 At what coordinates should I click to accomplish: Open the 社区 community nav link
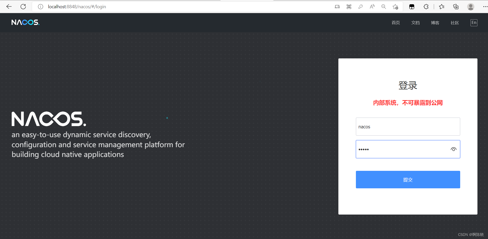(x=455, y=23)
